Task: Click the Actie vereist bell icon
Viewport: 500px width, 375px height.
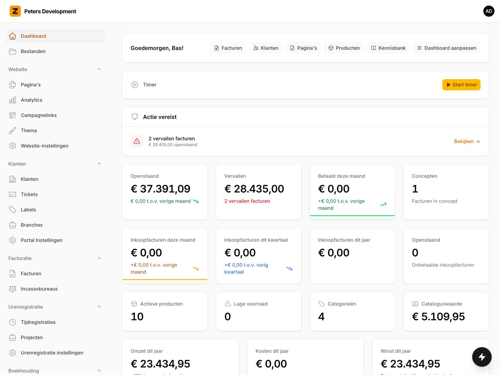Action: click(135, 117)
